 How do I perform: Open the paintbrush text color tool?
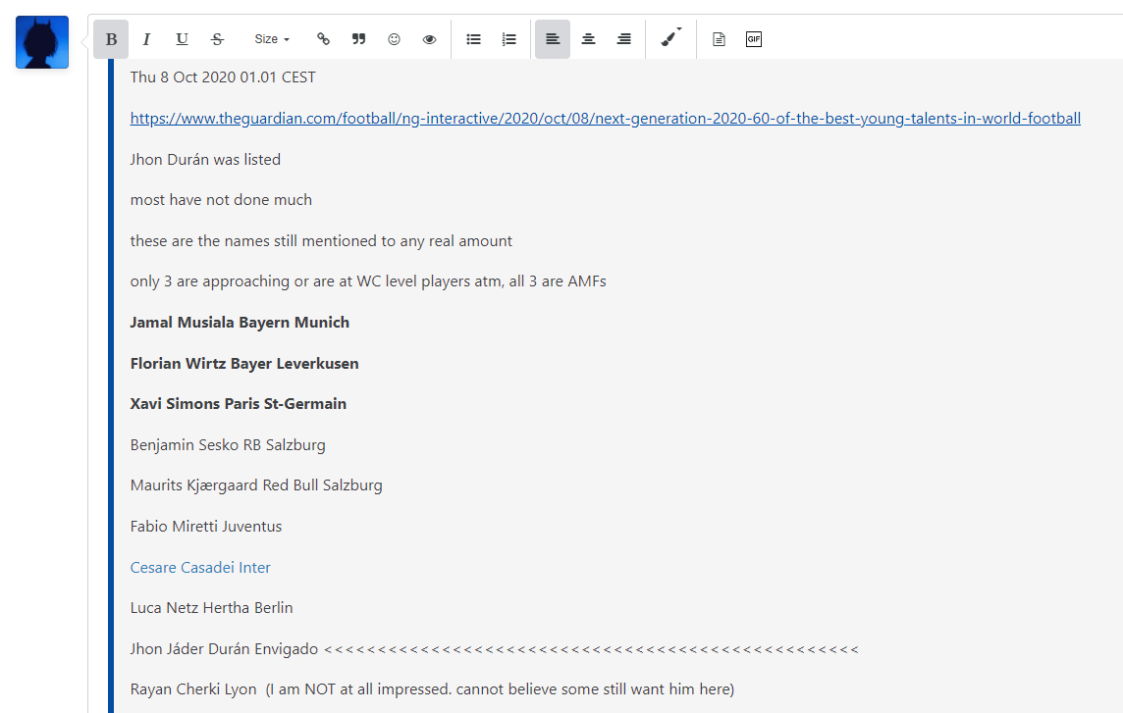click(x=670, y=38)
